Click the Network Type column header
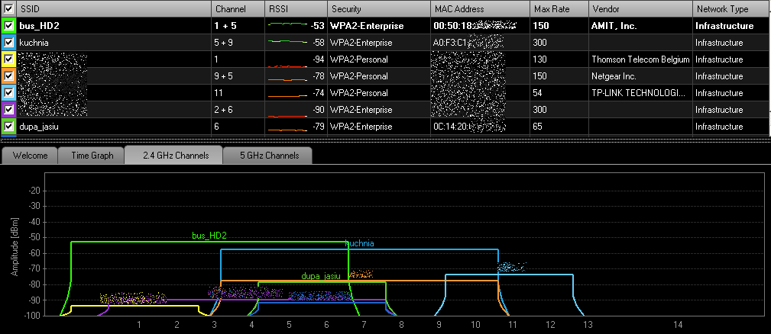 (x=730, y=8)
